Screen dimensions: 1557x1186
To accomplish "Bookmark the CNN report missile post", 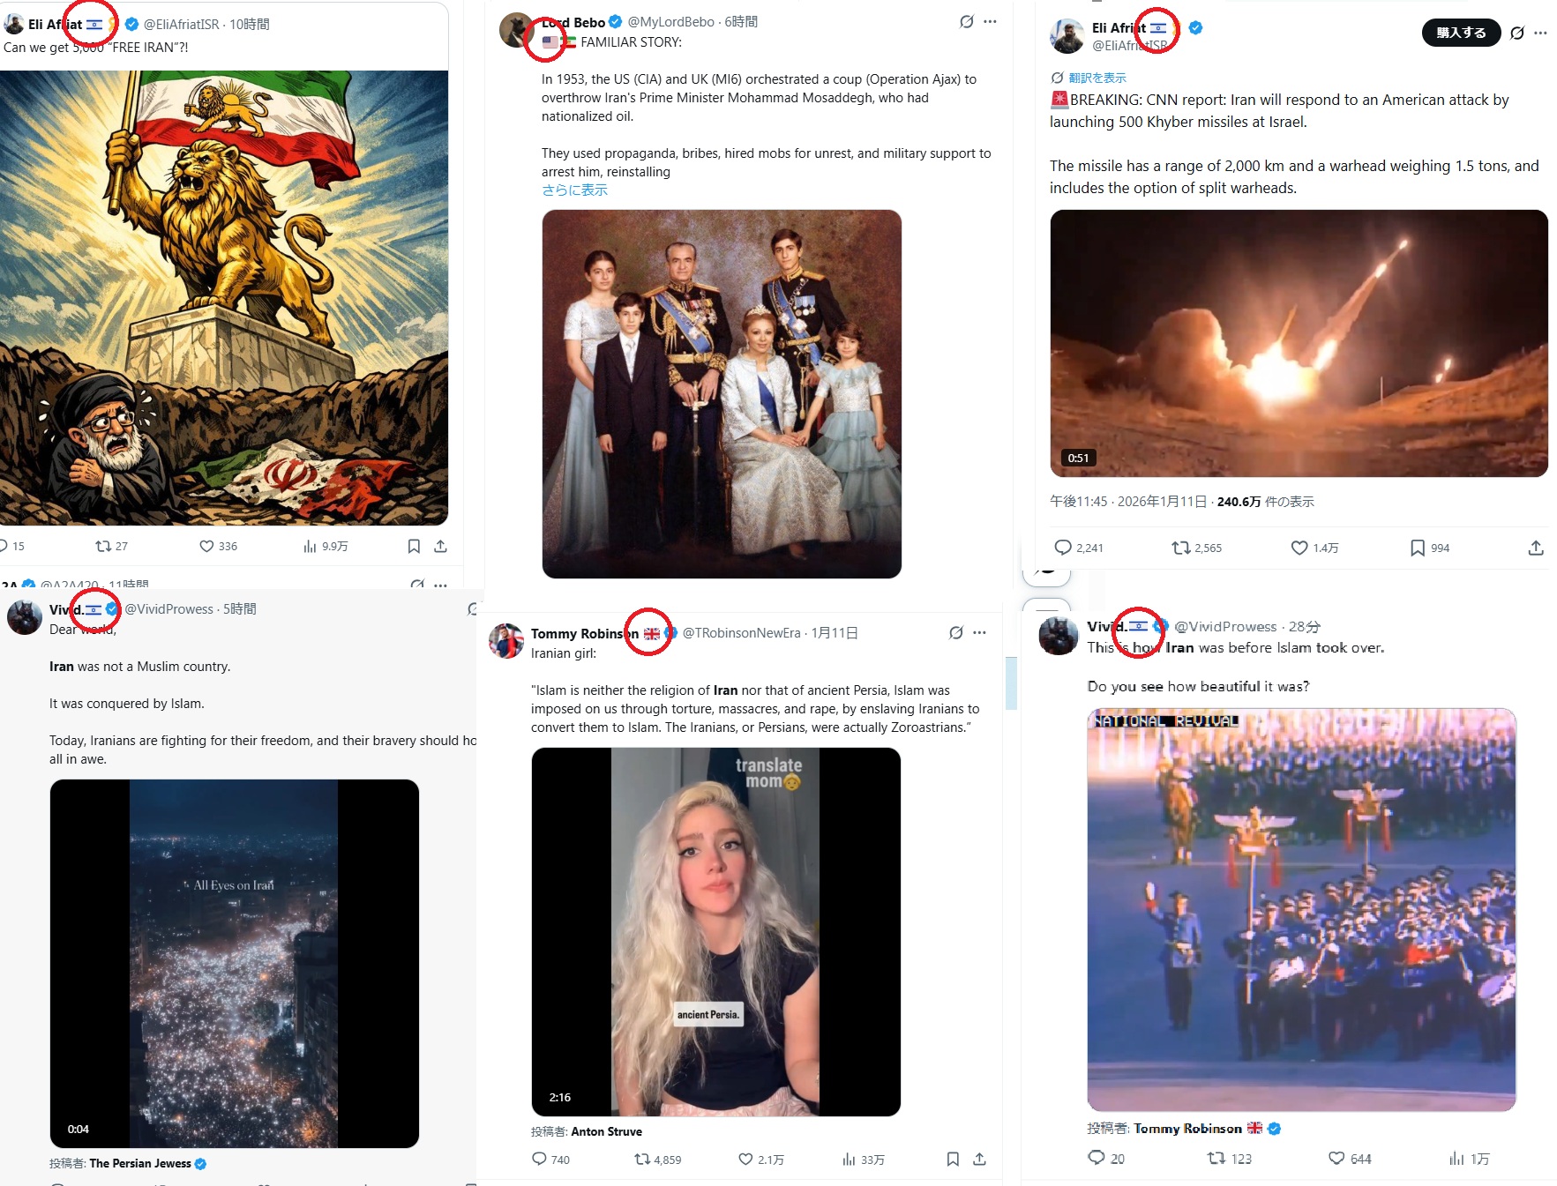I will (1417, 548).
